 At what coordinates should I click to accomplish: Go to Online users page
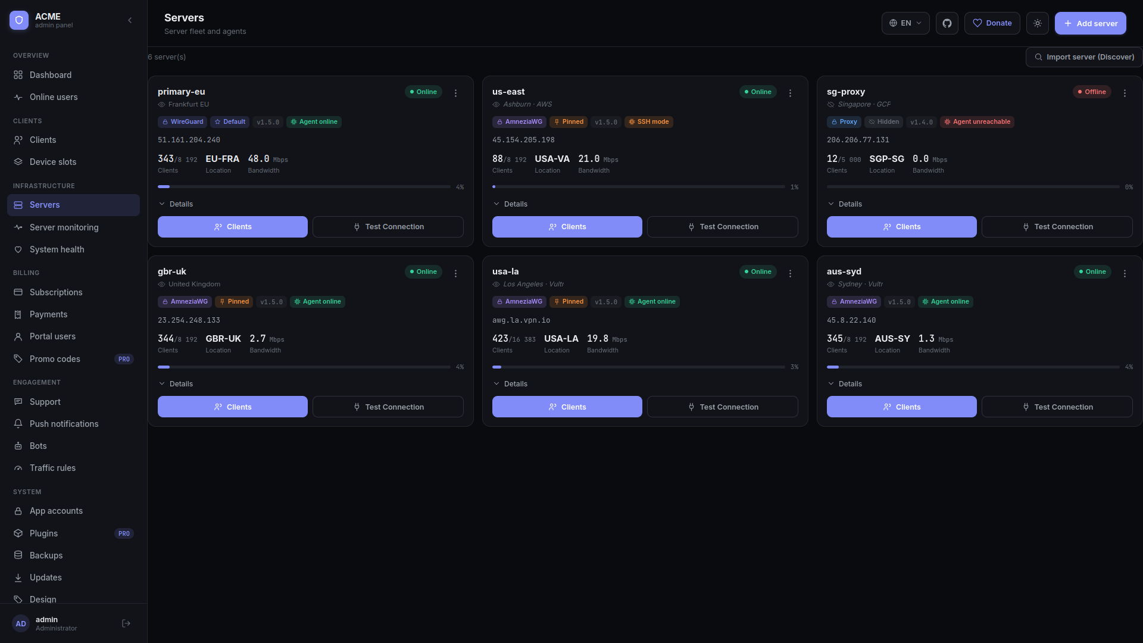pos(73,97)
